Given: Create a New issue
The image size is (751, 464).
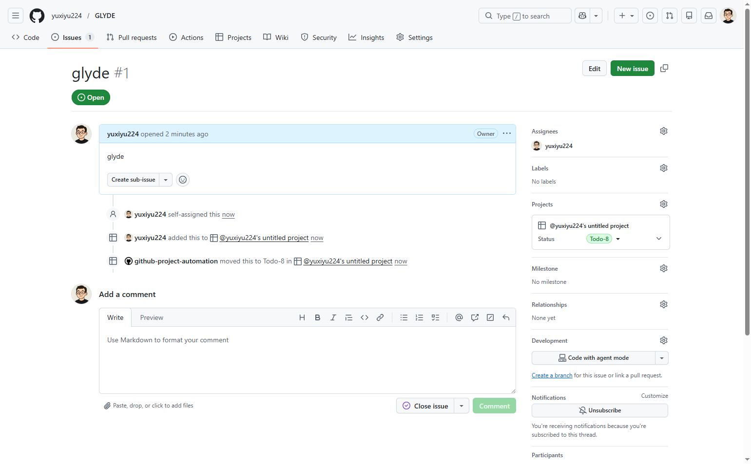Looking at the screenshot, I should point(633,69).
